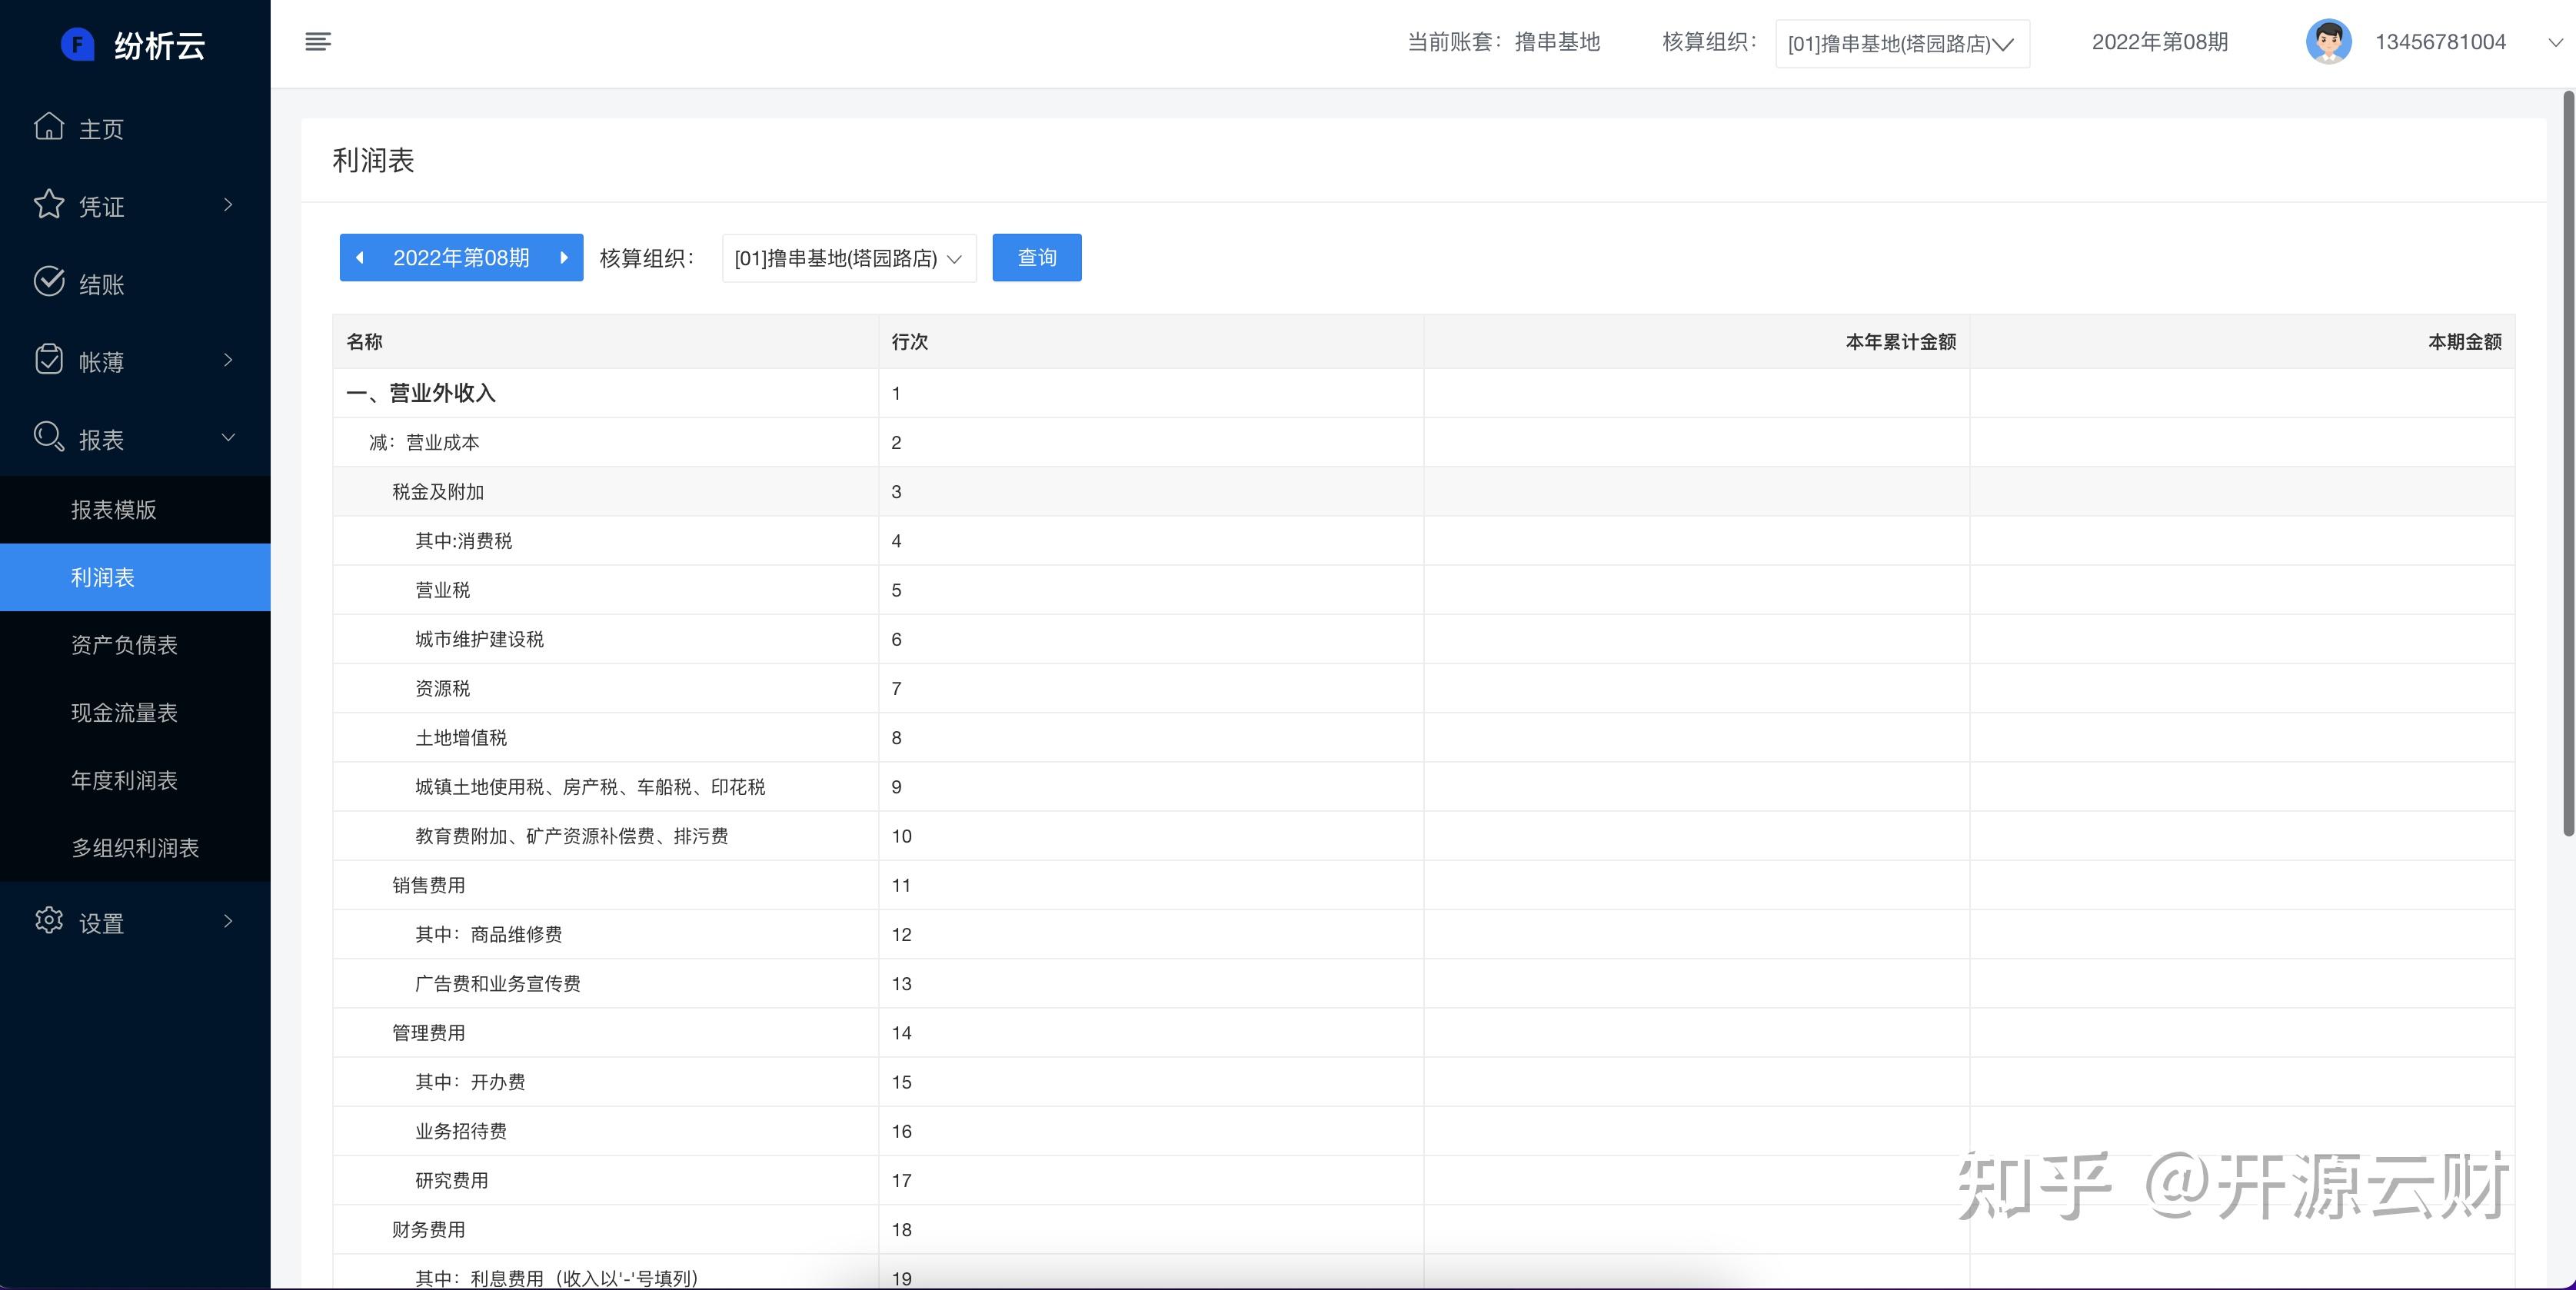
Task: Click the 利润表 page title
Action: point(373,160)
